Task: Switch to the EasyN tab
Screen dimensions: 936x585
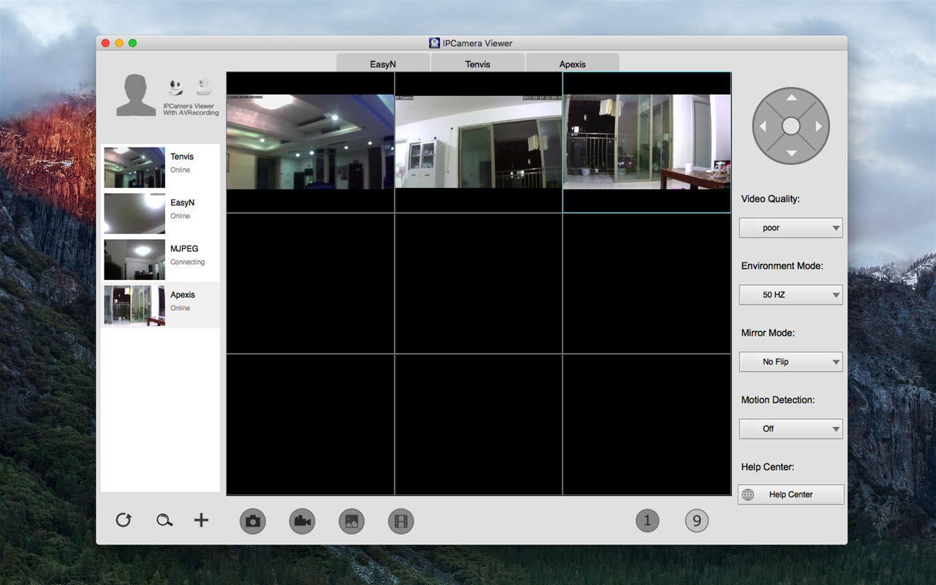Action: coord(383,64)
